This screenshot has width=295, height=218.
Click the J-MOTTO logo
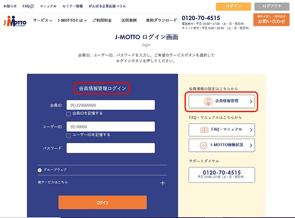pyautogui.click(x=15, y=21)
